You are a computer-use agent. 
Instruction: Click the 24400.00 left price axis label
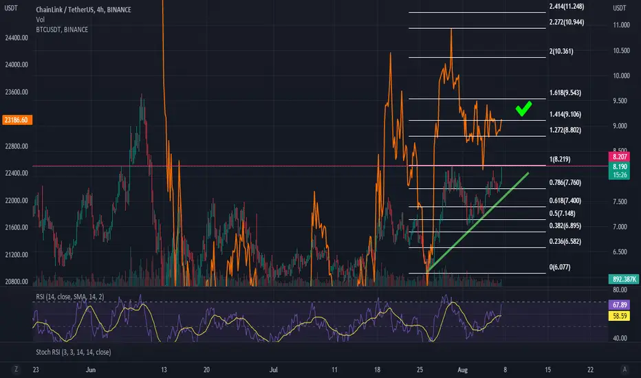pos(17,38)
